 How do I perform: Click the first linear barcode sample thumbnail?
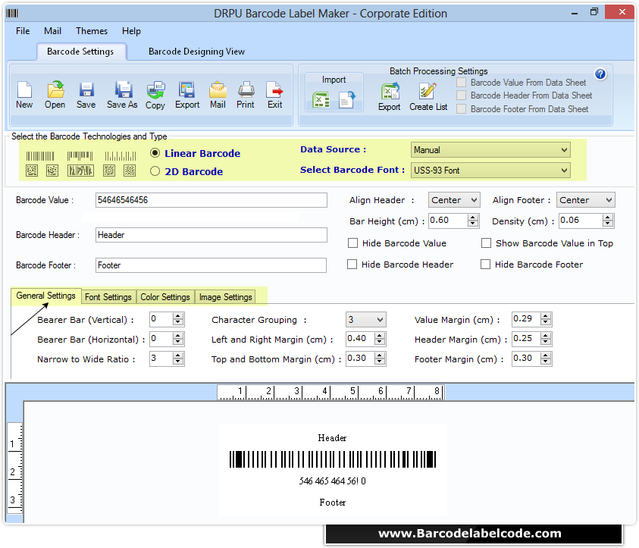40,156
